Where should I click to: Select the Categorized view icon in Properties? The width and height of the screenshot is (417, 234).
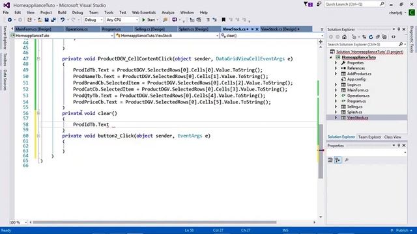[x=330, y=160]
